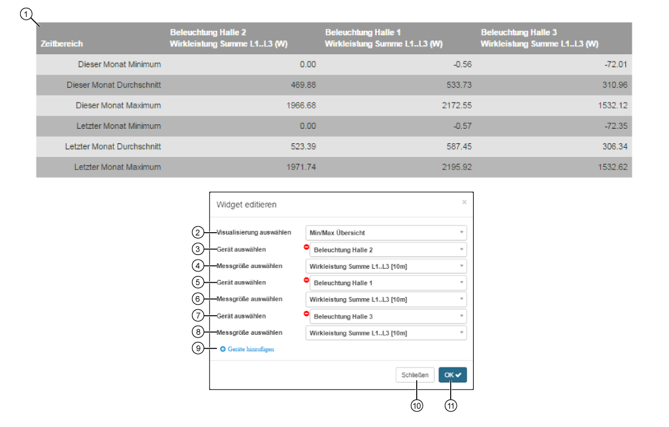Confirm the widget with the OK button
This screenshot has height=427, width=669.
(453, 375)
